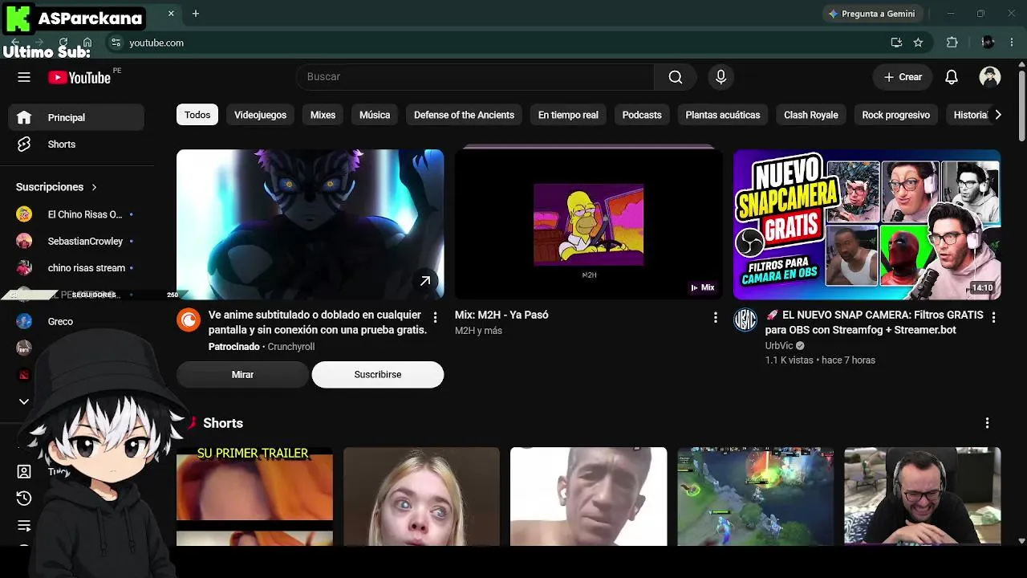This screenshot has height=578, width=1027.
Task: Filter by Videojuegos chip
Action: [260, 115]
